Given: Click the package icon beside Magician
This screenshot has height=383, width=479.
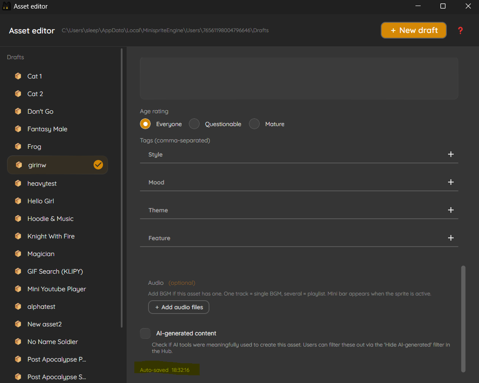Looking at the screenshot, I should pyautogui.click(x=18, y=253).
